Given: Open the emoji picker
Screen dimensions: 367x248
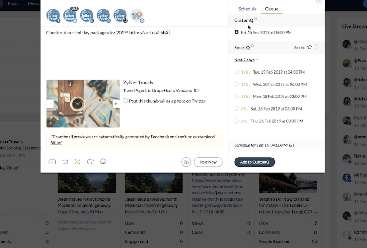Looking at the screenshot, I should [x=103, y=161].
